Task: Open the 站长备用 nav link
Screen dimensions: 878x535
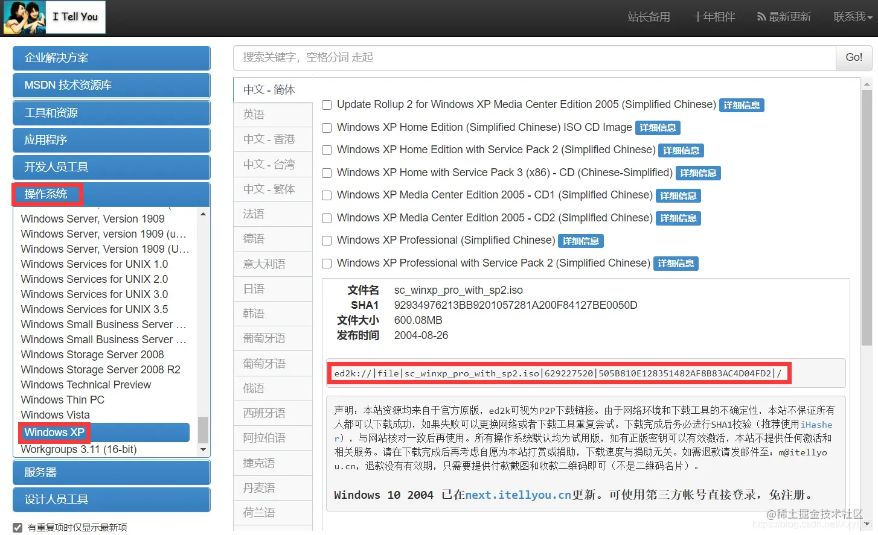Action: pos(649,17)
